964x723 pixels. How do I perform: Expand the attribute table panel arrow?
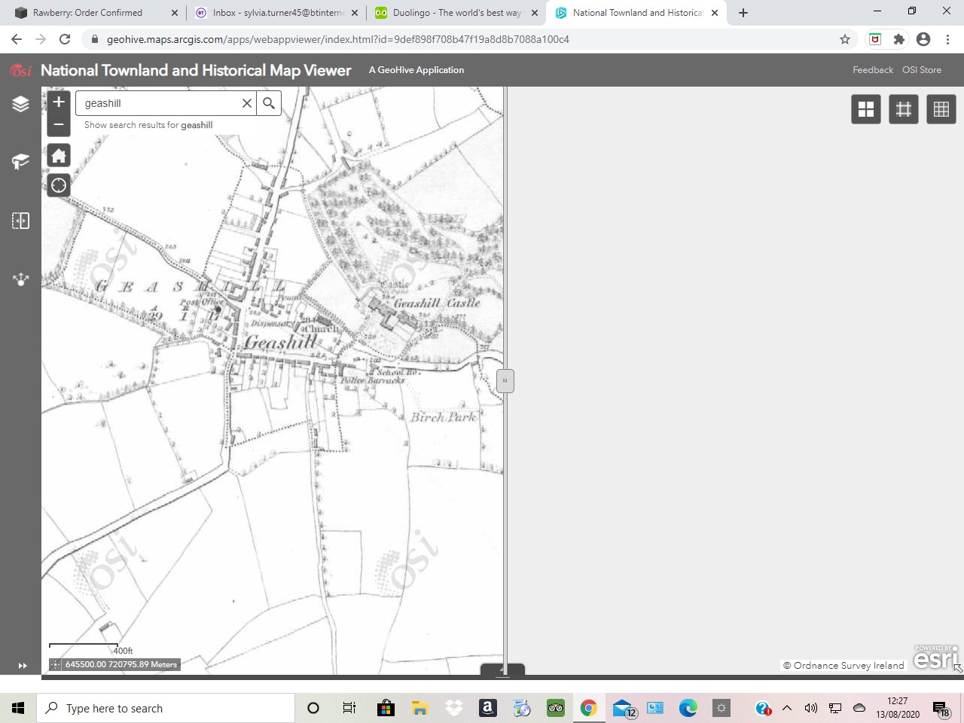click(503, 670)
